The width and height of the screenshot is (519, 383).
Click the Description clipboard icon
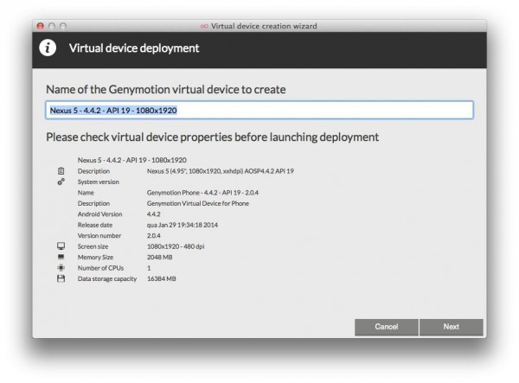[x=61, y=171]
